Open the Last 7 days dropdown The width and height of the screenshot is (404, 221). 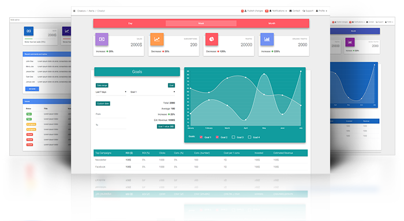click(x=111, y=92)
